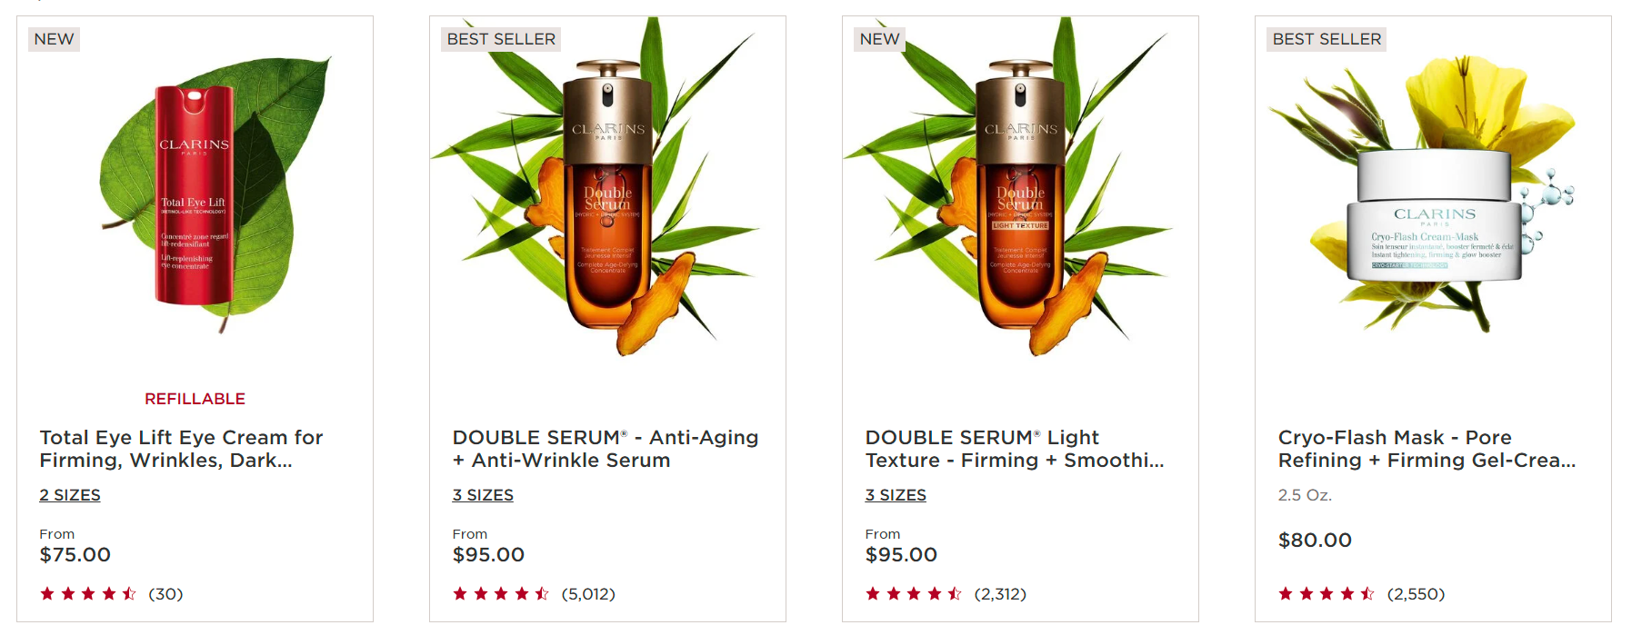
Task: Click the NEW badge on Double Serum Light
Action: (x=880, y=39)
